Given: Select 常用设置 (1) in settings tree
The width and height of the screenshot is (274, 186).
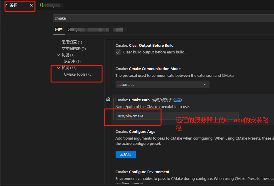Looking at the screenshot, I should 72,42.
